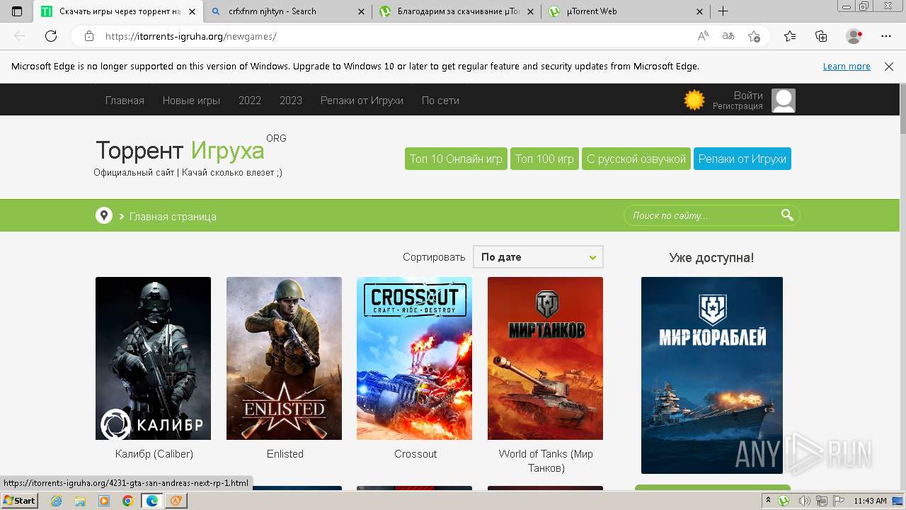The height and width of the screenshot is (510, 906).
Task: Click the Enlisted title text link
Action: (285, 454)
